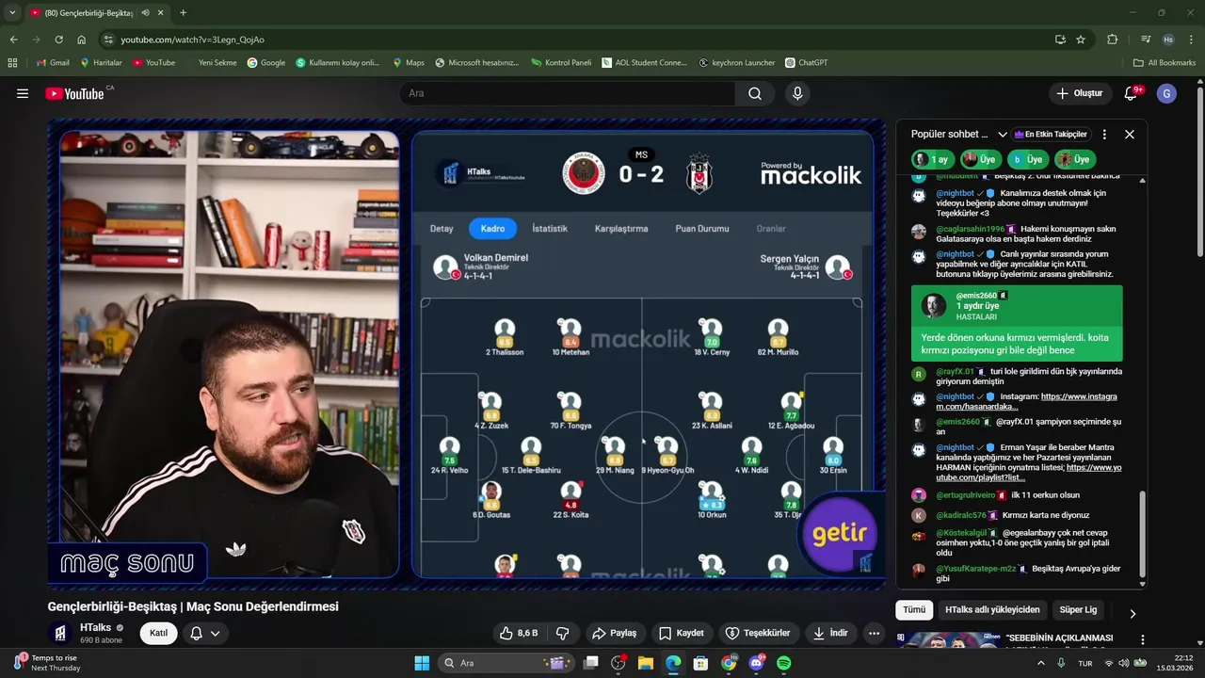Like the video with thumbs up
Image resolution: width=1205 pixels, height=678 pixels.
[x=518, y=633]
